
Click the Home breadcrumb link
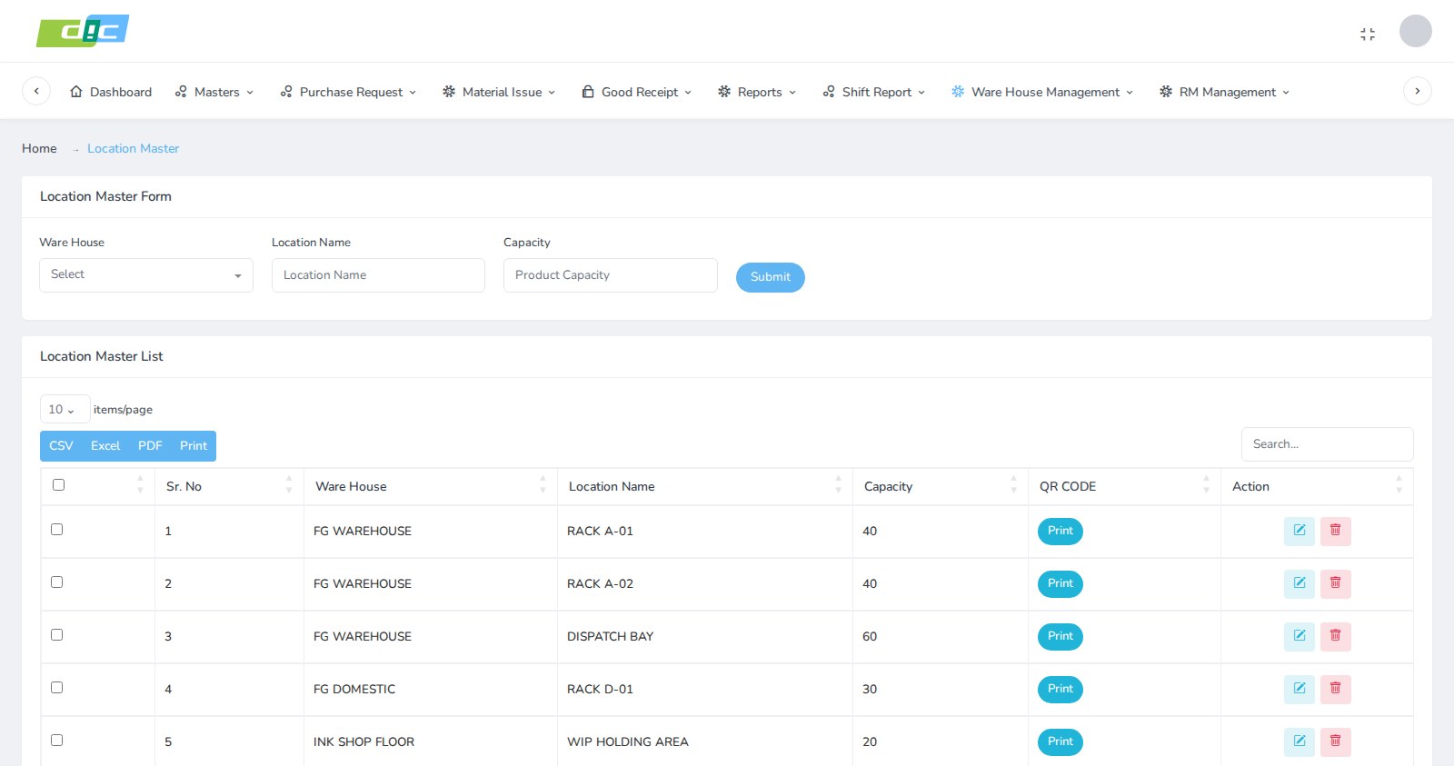39,148
